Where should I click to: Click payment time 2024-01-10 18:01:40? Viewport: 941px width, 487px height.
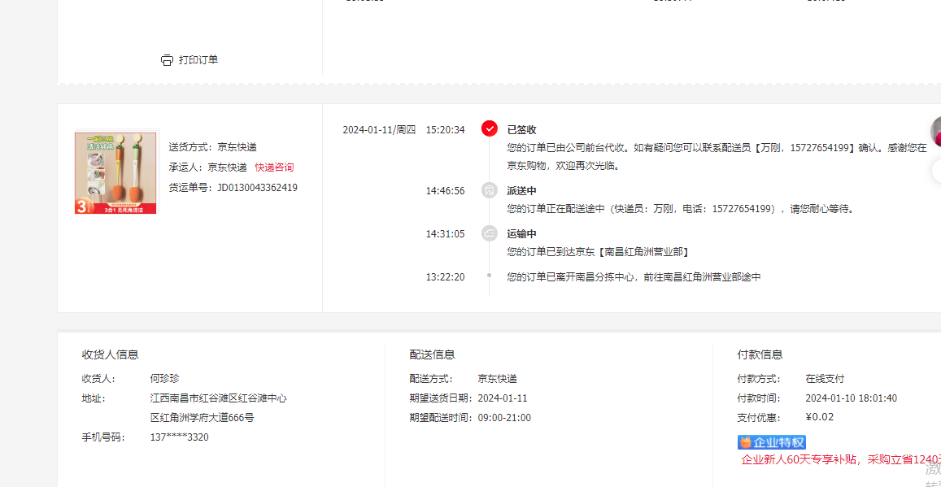click(851, 399)
